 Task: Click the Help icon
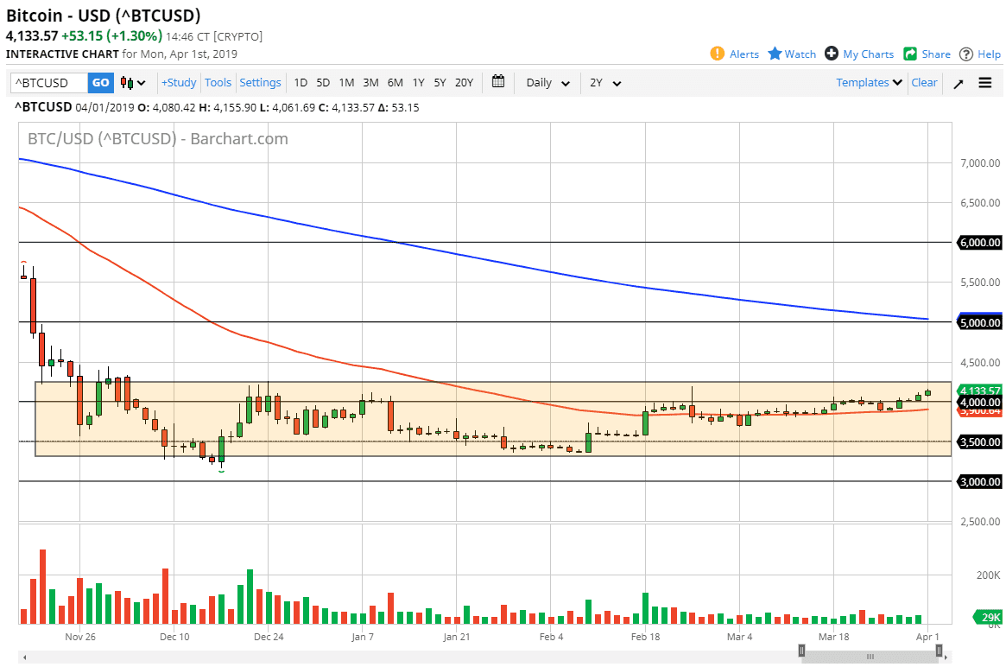click(x=965, y=54)
